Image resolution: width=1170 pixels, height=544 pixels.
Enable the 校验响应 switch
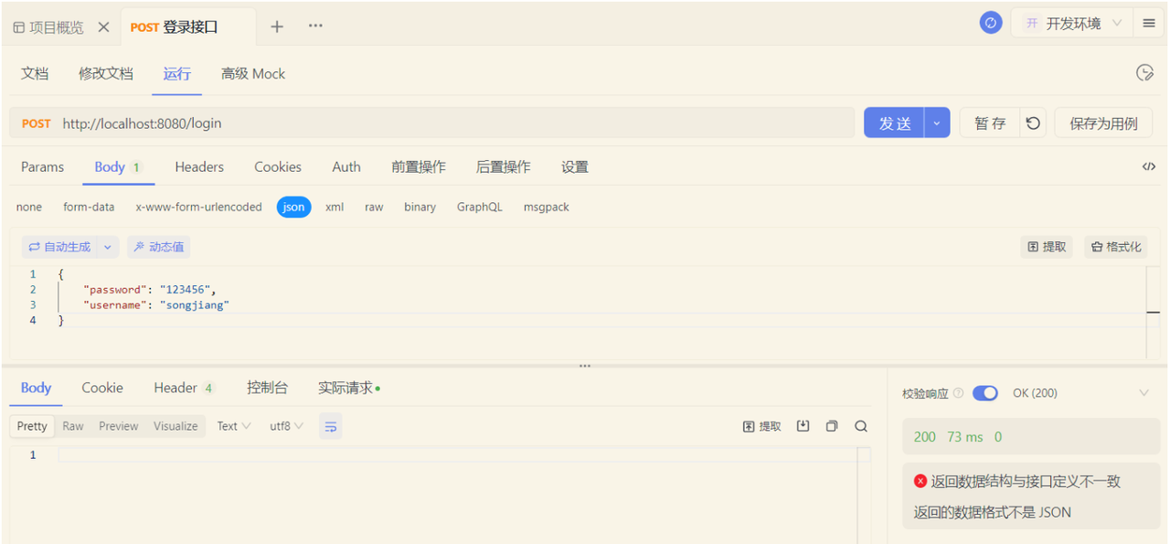tap(984, 392)
